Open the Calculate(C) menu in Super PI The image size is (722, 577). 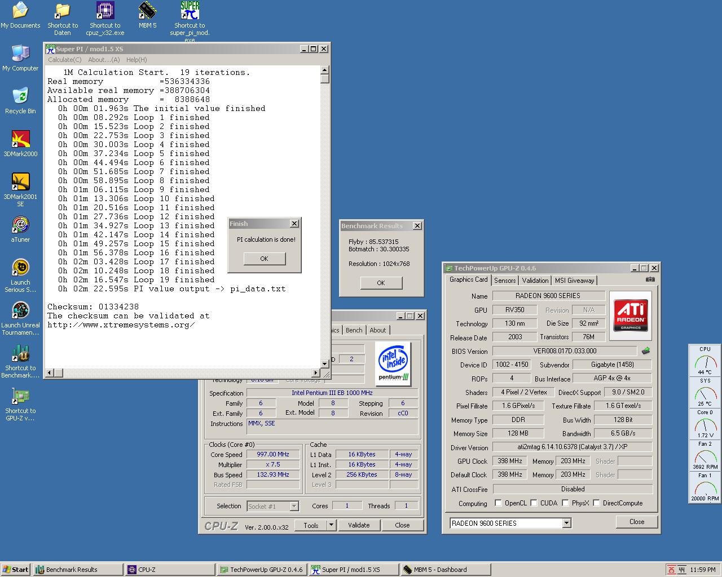pyautogui.click(x=64, y=60)
